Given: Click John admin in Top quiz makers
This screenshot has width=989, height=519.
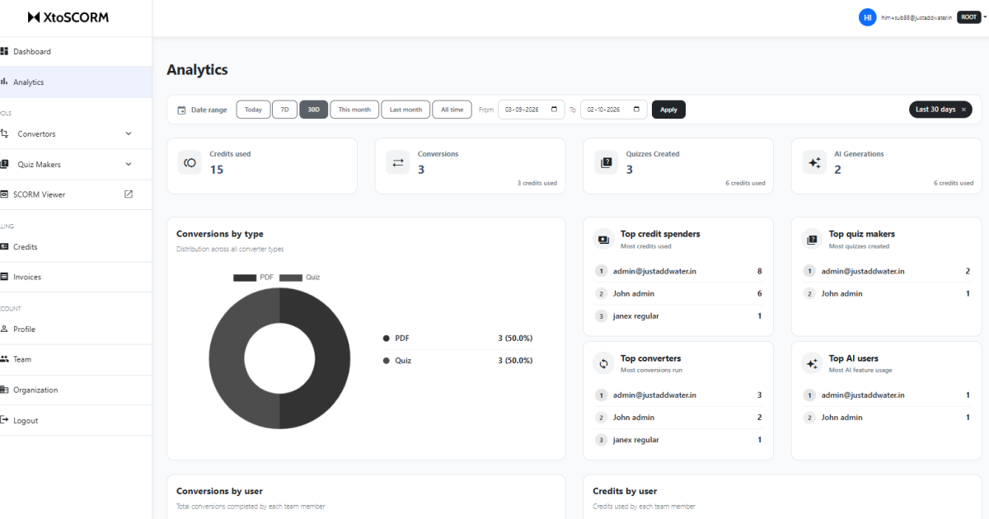Looking at the screenshot, I should [x=841, y=293].
